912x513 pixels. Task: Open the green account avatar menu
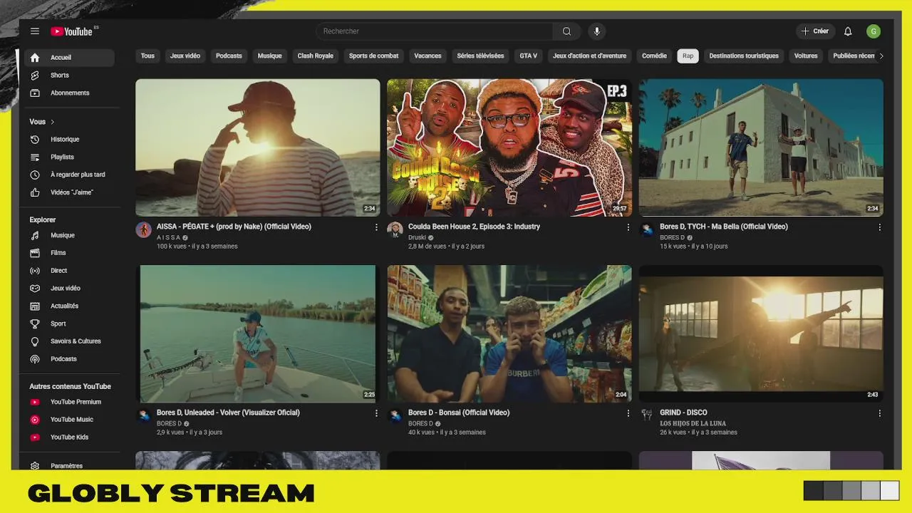(874, 31)
